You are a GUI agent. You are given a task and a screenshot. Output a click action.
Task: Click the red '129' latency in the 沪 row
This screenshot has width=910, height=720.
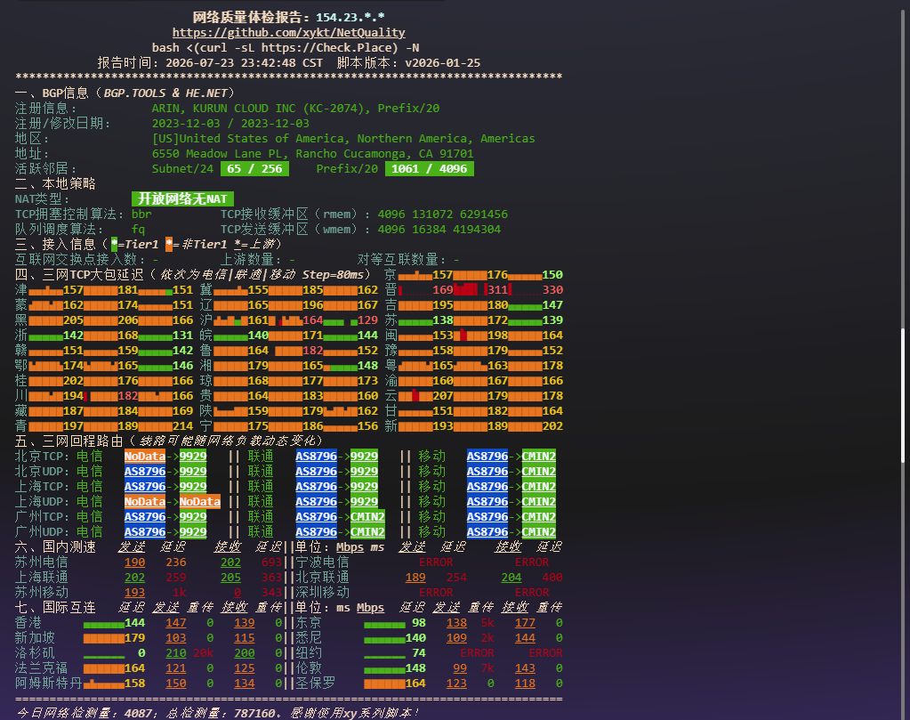tap(367, 320)
